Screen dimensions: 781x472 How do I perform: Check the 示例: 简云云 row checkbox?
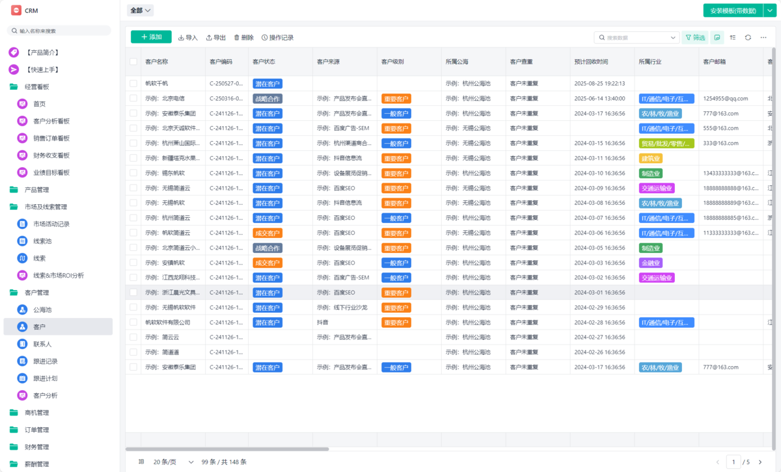[133, 337]
